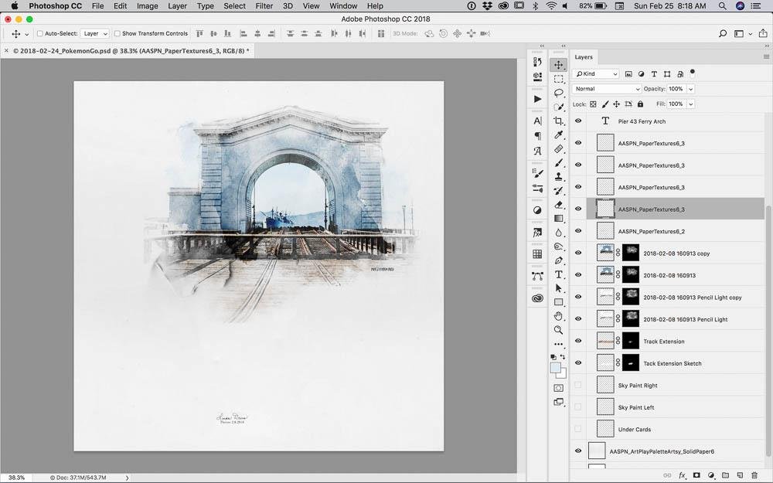Select the Horizontal Type tool in toolbar
The width and height of the screenshot is (773, 483).
[559, 274]
